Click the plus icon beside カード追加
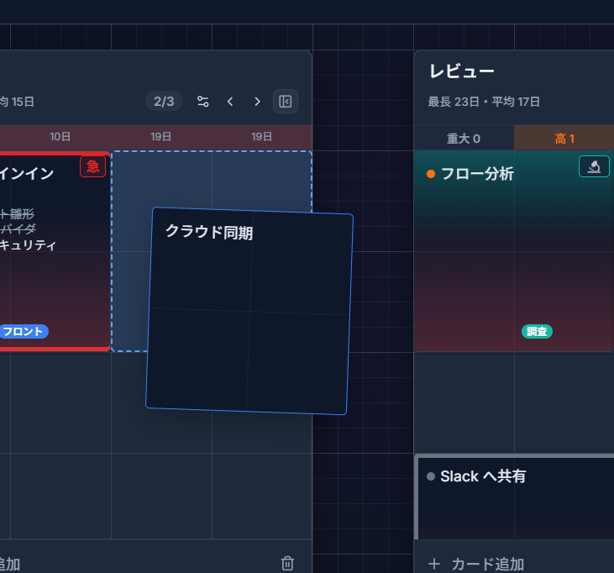The image size is (614, 573). [x=434, y=565]
